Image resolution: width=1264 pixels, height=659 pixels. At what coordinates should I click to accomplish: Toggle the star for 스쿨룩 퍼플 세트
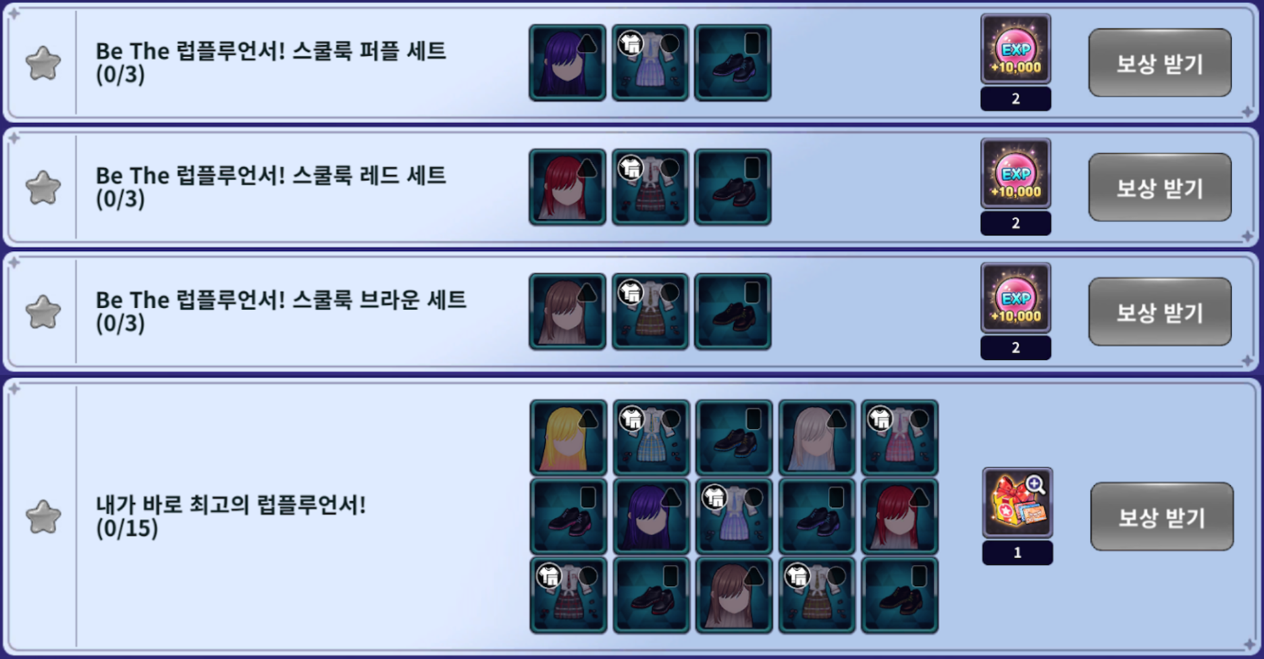pyautogui.click(x=43, y=63)
